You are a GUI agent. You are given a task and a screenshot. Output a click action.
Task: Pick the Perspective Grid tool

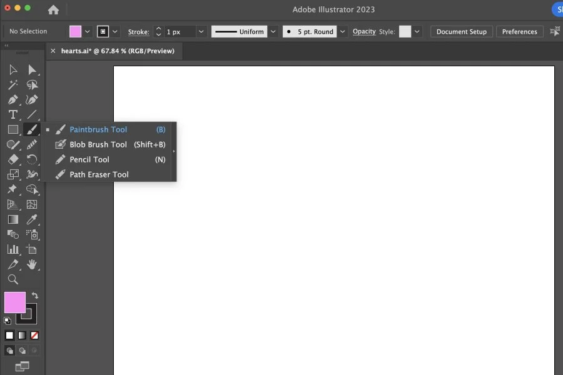click(x=13, y=204)
